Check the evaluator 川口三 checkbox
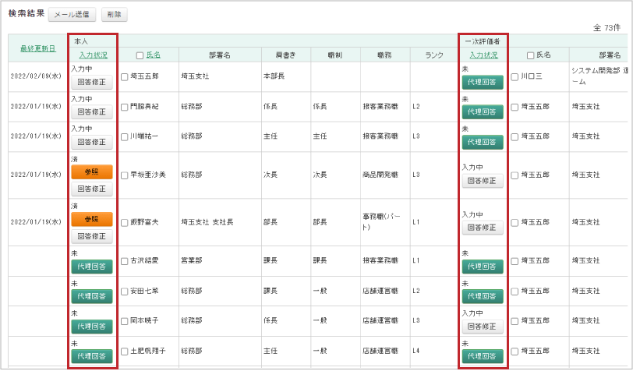Image resolution: width=633 pixels, height=371 pixels. point(515,76)
